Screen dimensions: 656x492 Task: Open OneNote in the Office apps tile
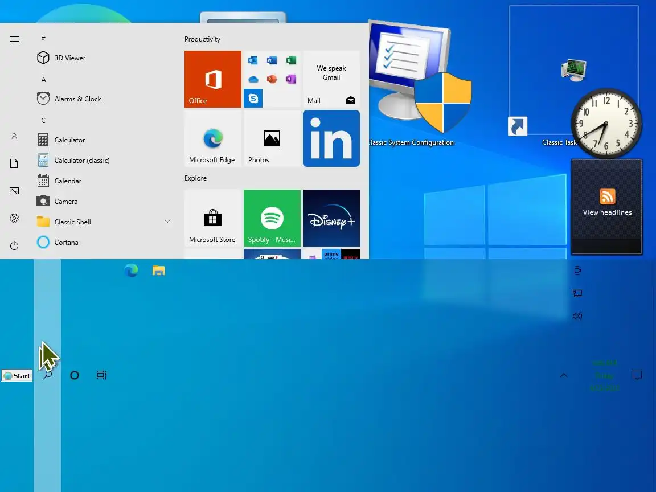coord(291,79)
